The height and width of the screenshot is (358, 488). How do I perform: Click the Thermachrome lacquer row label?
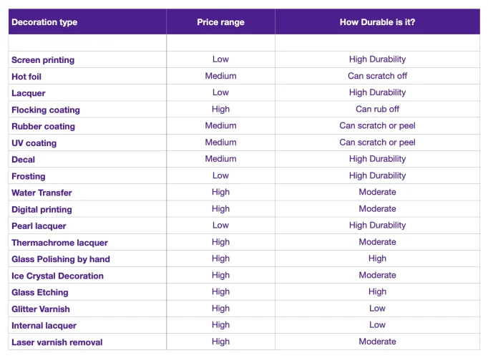click(x=60, y=243)
